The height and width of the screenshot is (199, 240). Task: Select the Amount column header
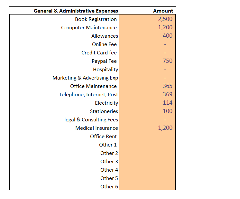(x=163, y=11)
